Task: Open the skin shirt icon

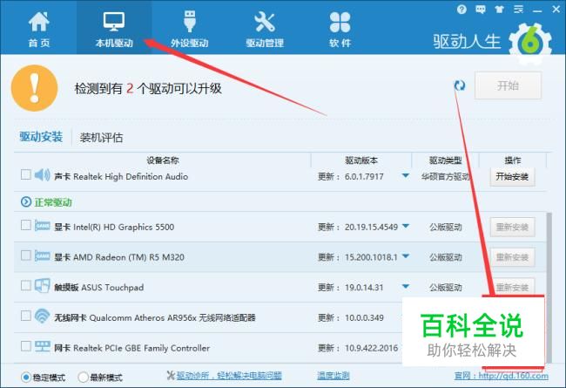Action: point(500,10)
